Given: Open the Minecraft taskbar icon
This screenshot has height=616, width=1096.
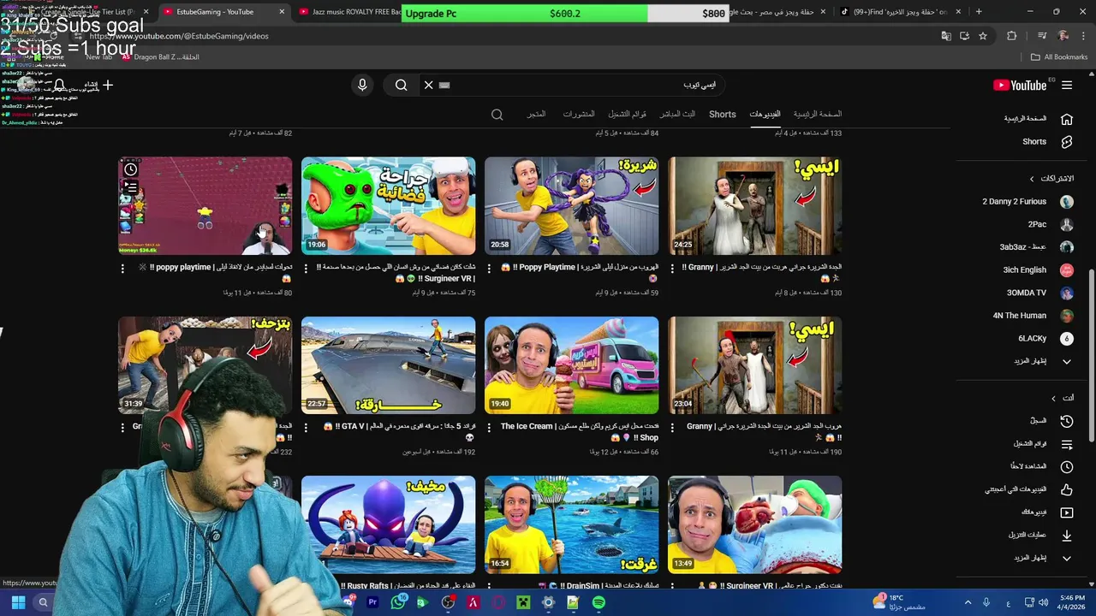Looking at the screenshot, I should point(523,602).
